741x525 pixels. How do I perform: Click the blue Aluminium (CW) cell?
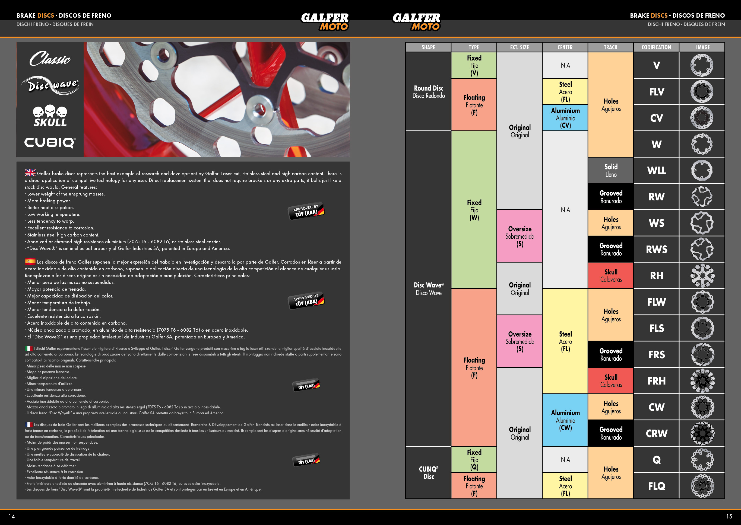pos(565,420)
